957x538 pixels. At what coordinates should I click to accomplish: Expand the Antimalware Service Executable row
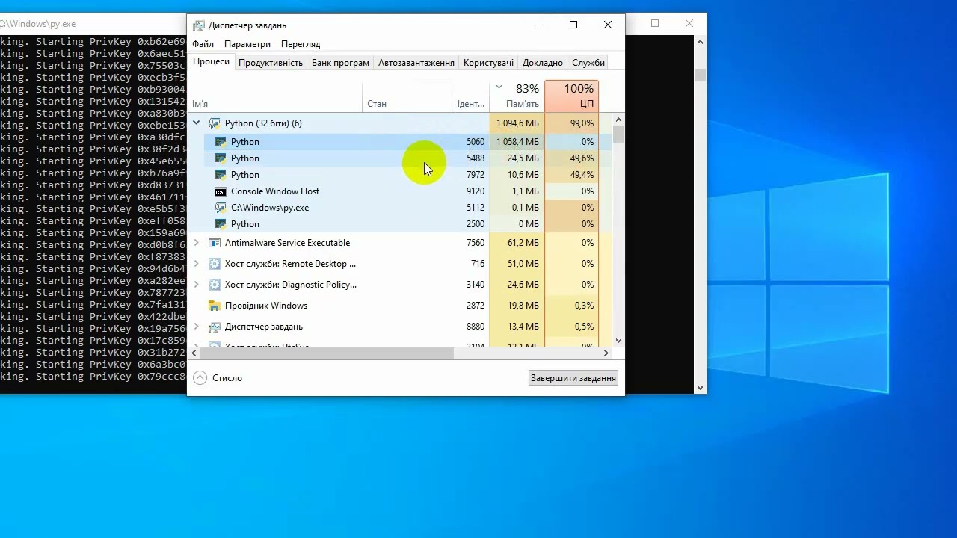(197, 243)
